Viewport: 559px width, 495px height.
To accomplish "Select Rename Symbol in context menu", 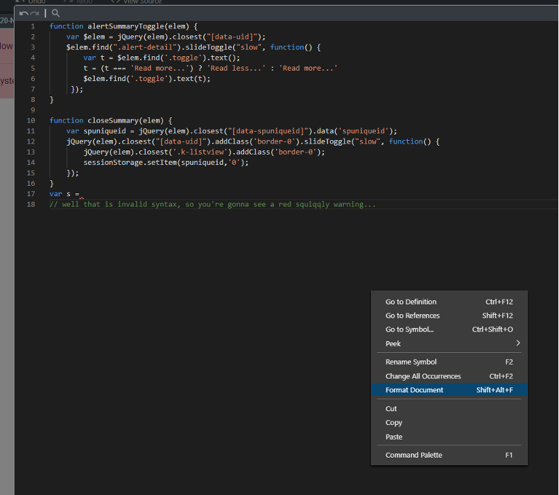I will tap(411, 362).
